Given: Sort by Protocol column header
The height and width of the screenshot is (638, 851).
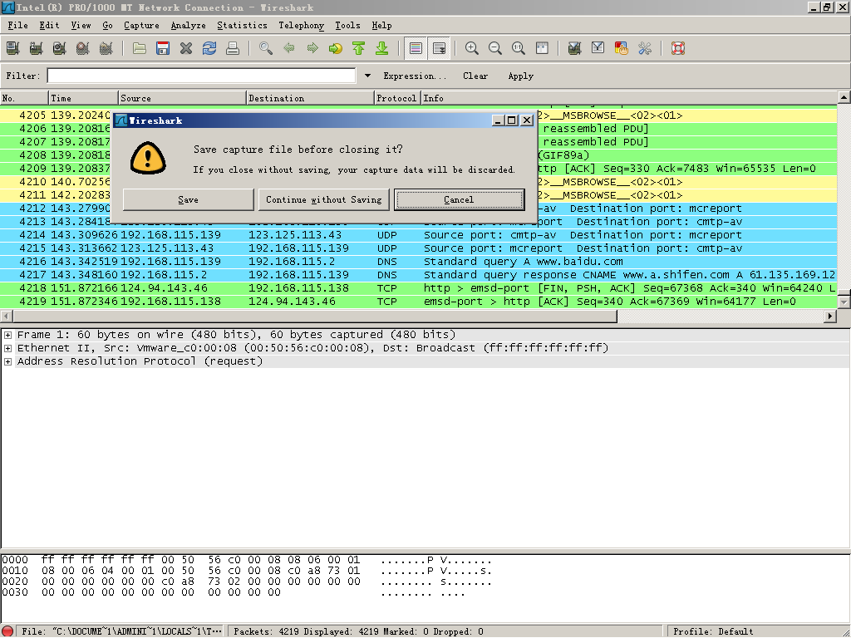Looking at the screenshot, I should [398, 98].
